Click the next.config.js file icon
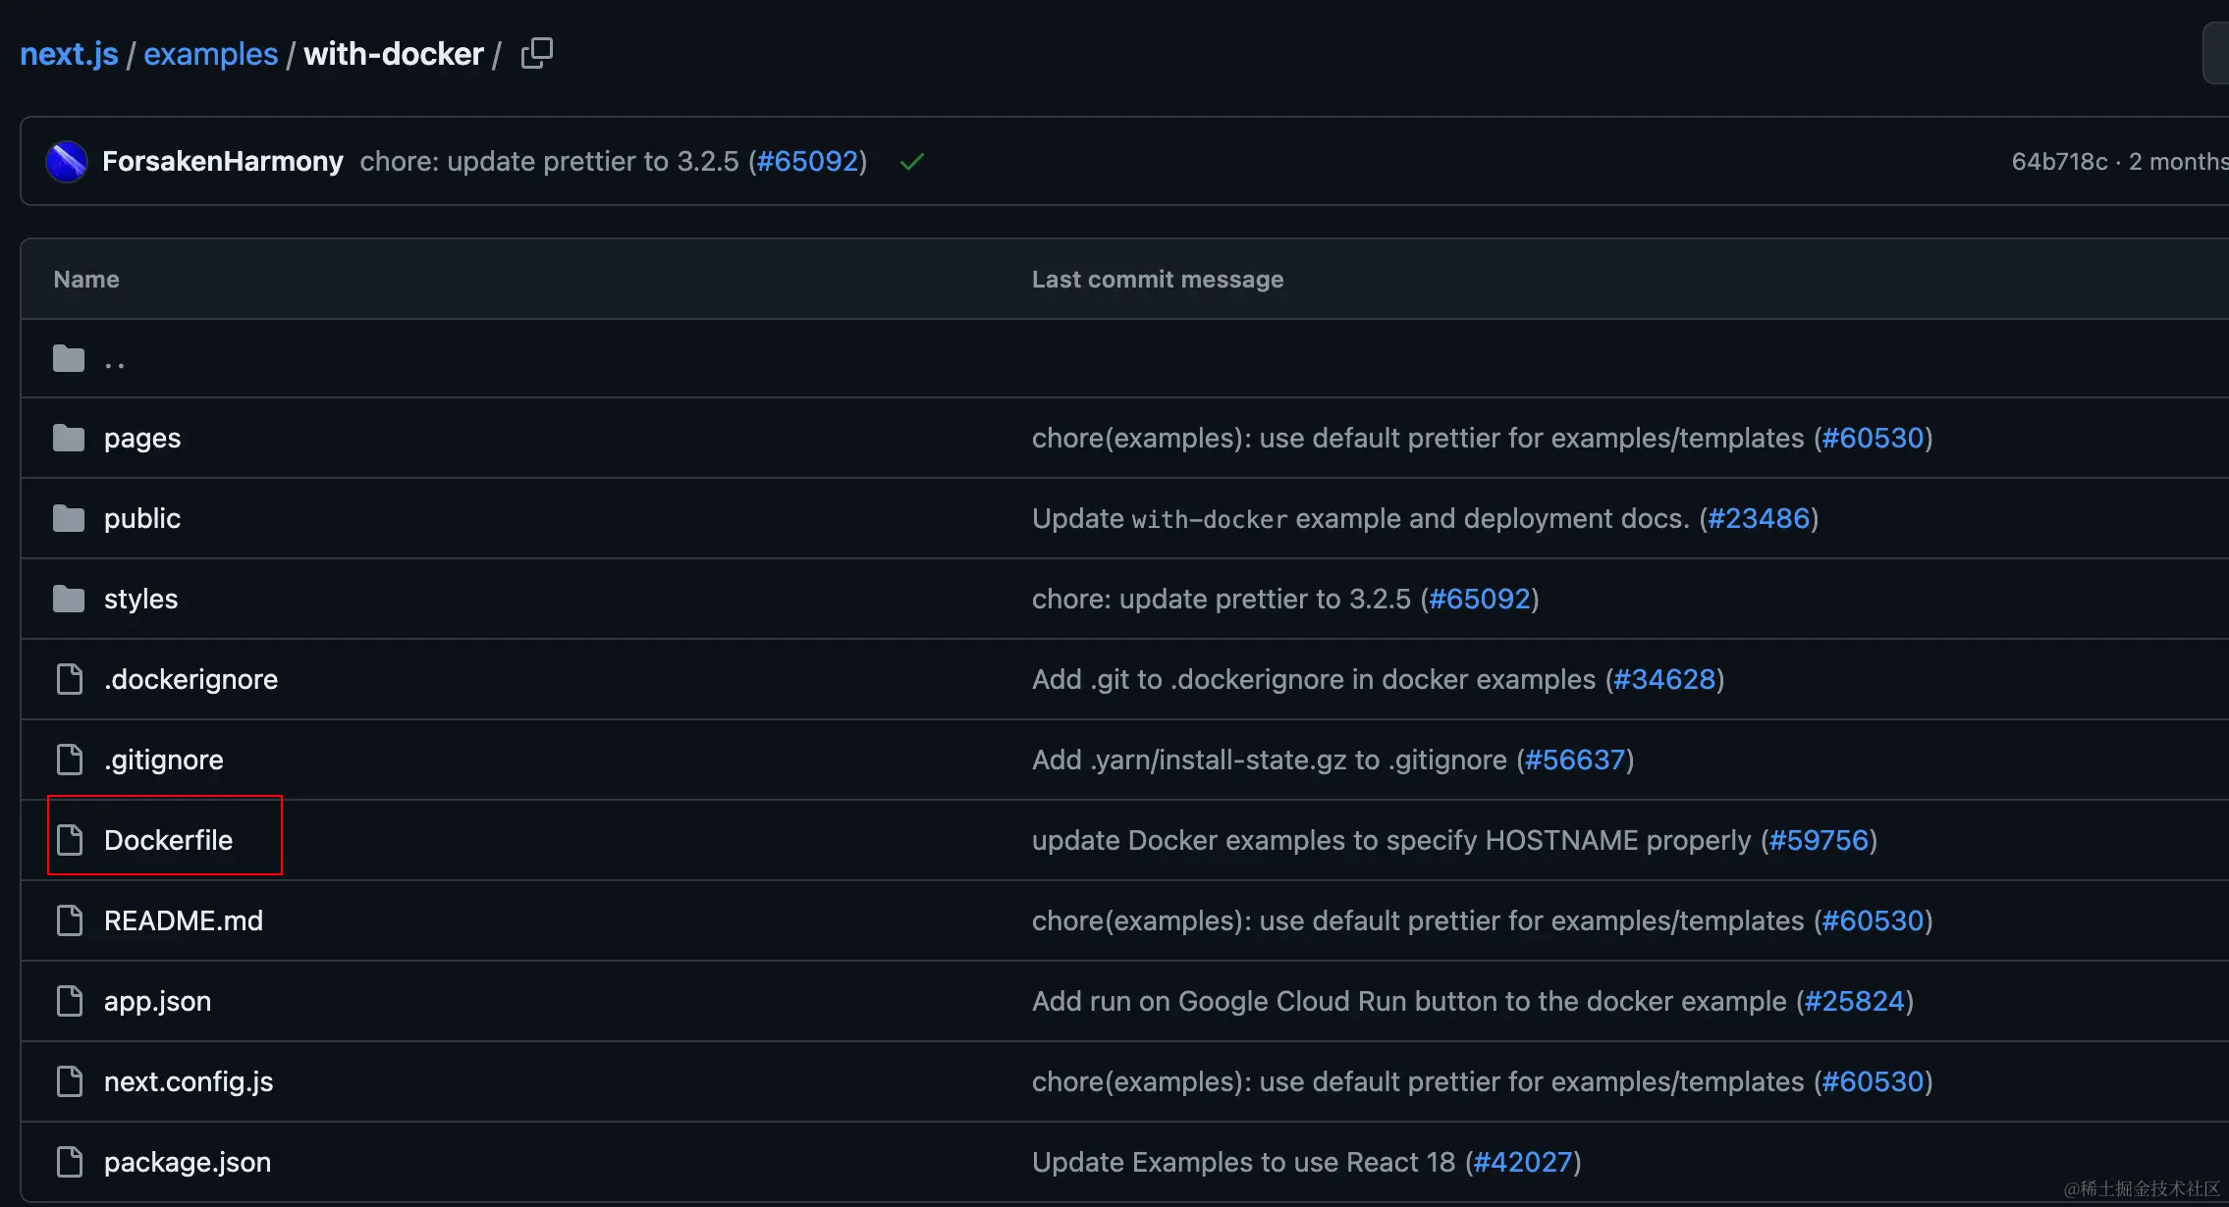2229x1207 pixels. tap(70, 1081)
